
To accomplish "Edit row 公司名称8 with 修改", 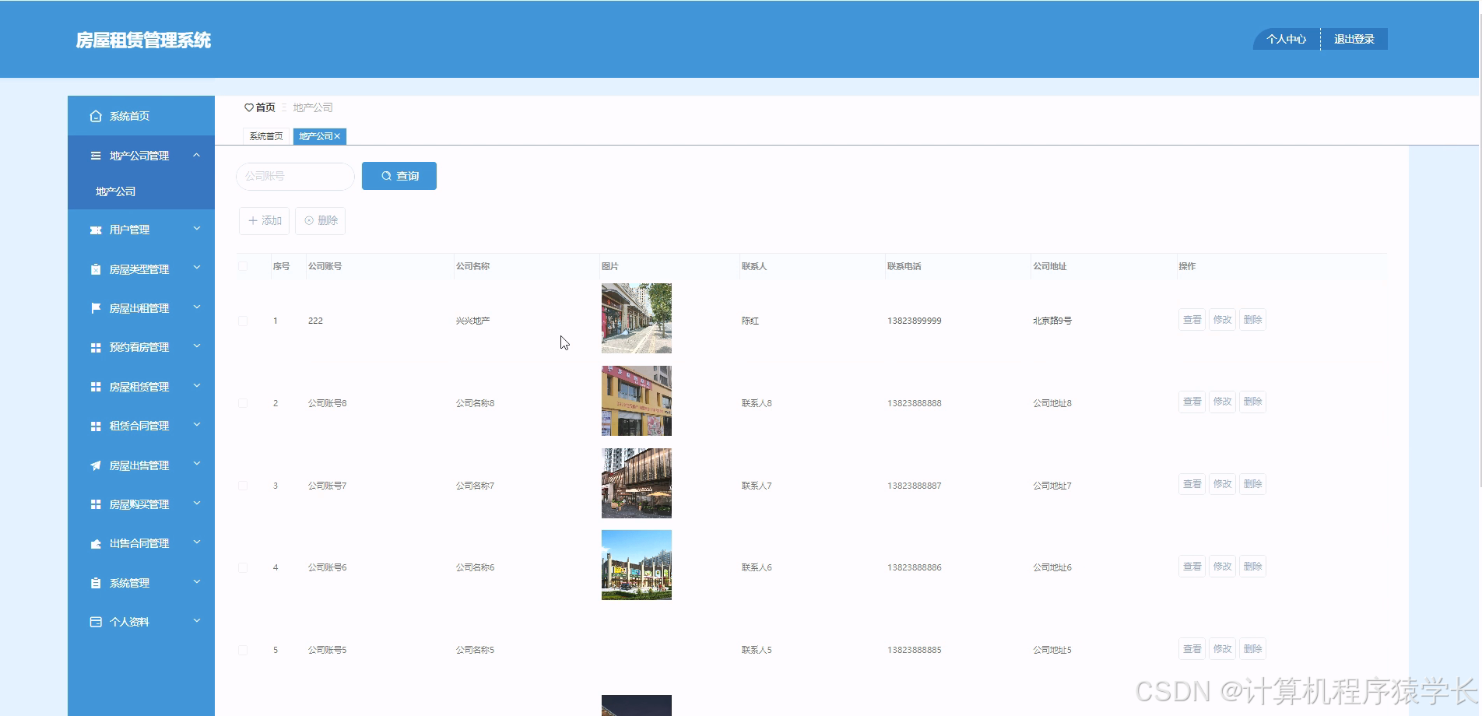I will click(x=1222, y=402).
